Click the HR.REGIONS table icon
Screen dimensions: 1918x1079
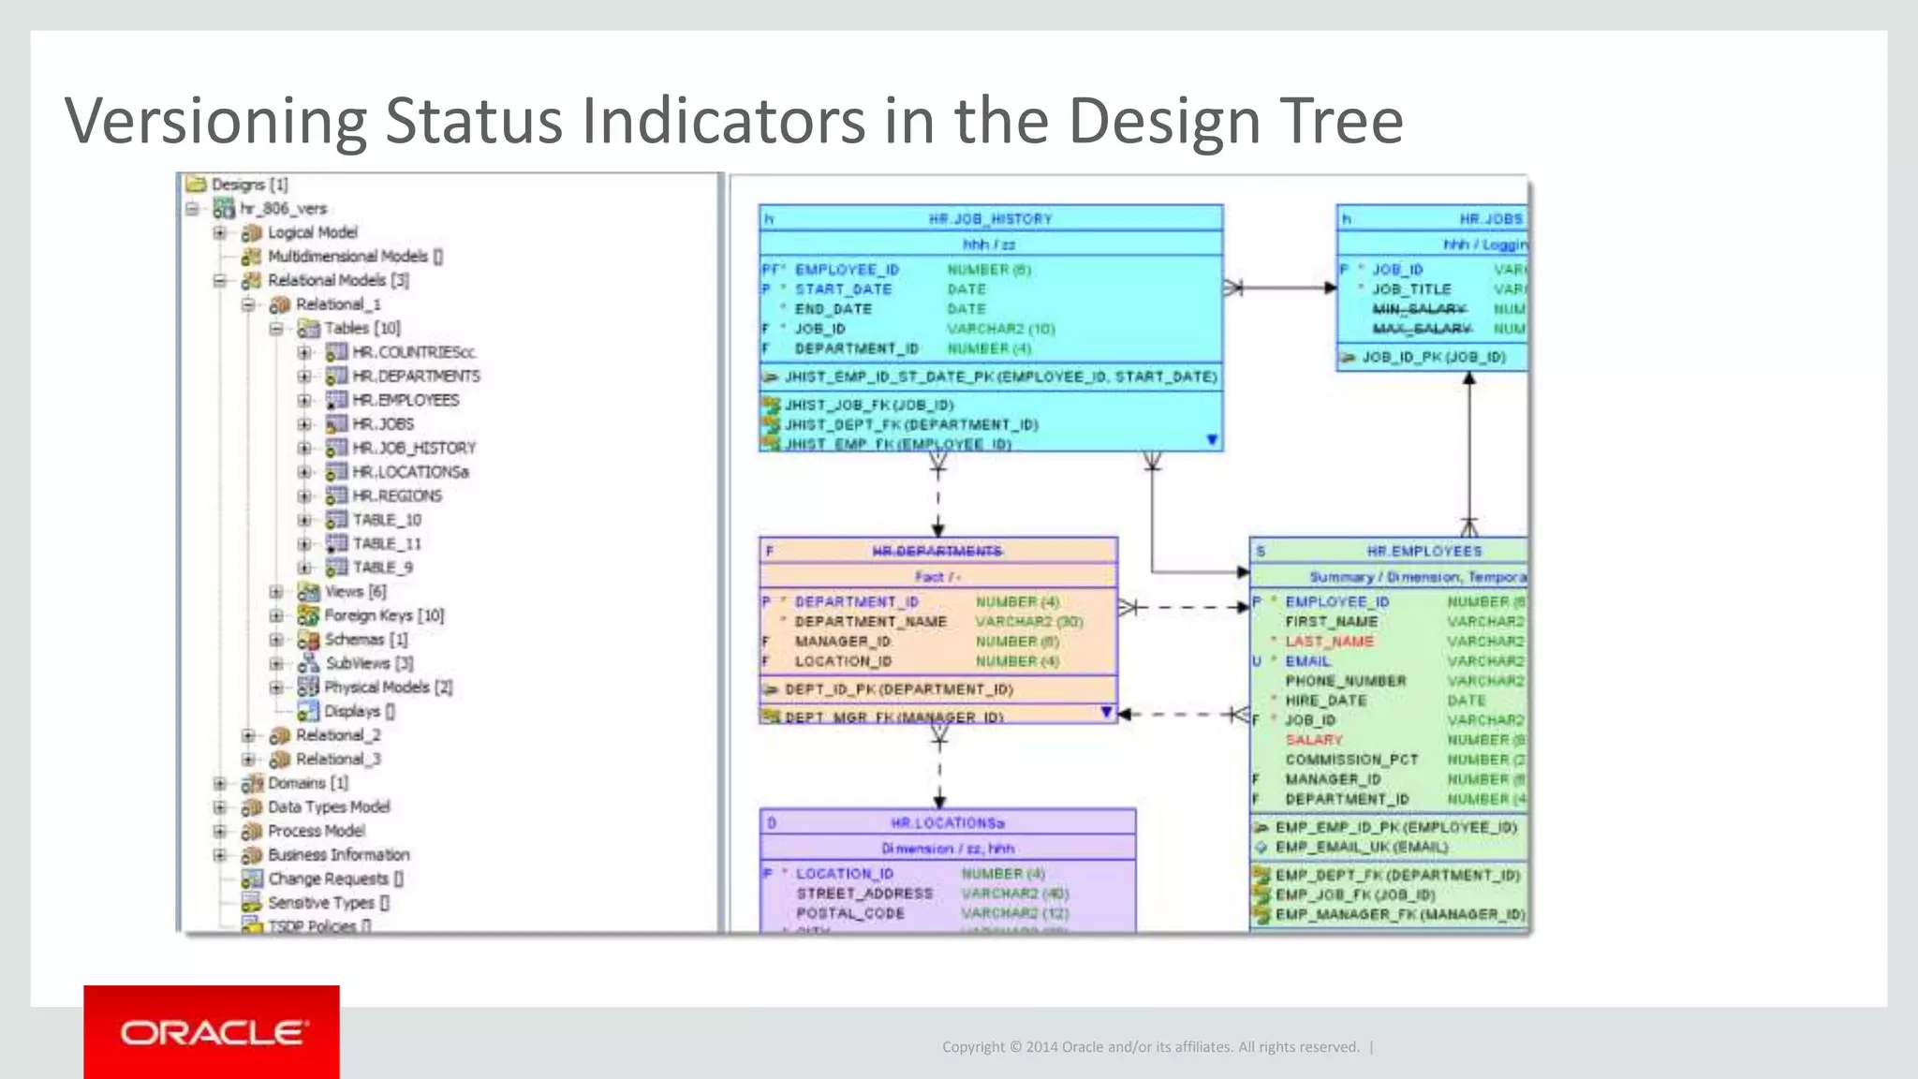tap(336, 495)
